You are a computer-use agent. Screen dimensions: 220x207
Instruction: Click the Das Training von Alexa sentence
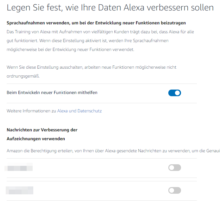point(100,32)
